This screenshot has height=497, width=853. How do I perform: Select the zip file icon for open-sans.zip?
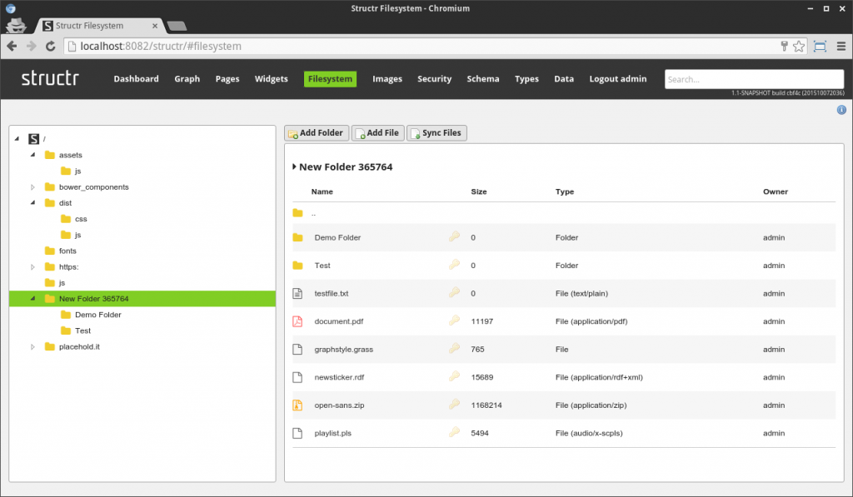[297, 405]
